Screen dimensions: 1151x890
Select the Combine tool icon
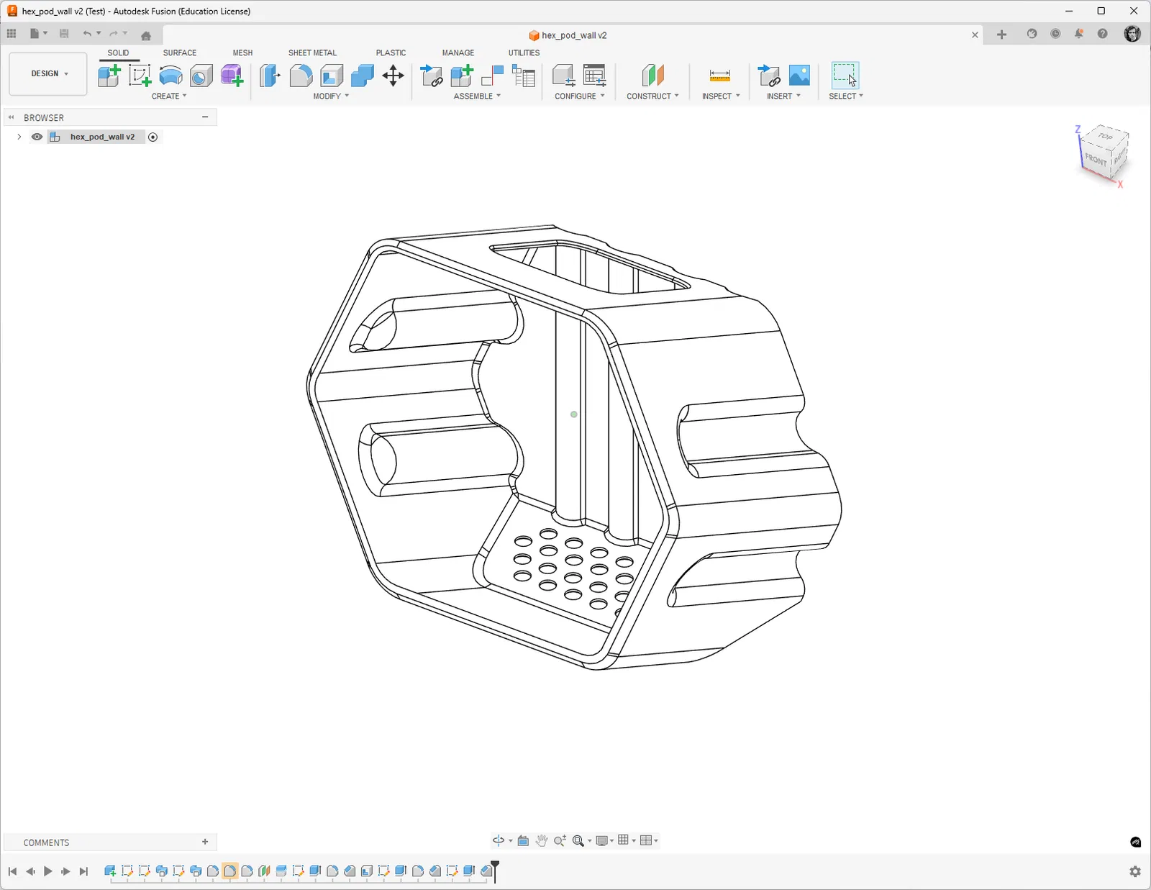point(363,76)
